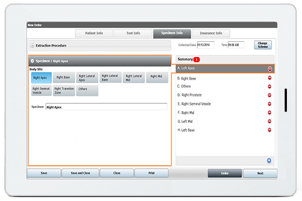Remove the F. Right Mid specimen
Screen dimensions: 302x201
[x=270, y=113]
